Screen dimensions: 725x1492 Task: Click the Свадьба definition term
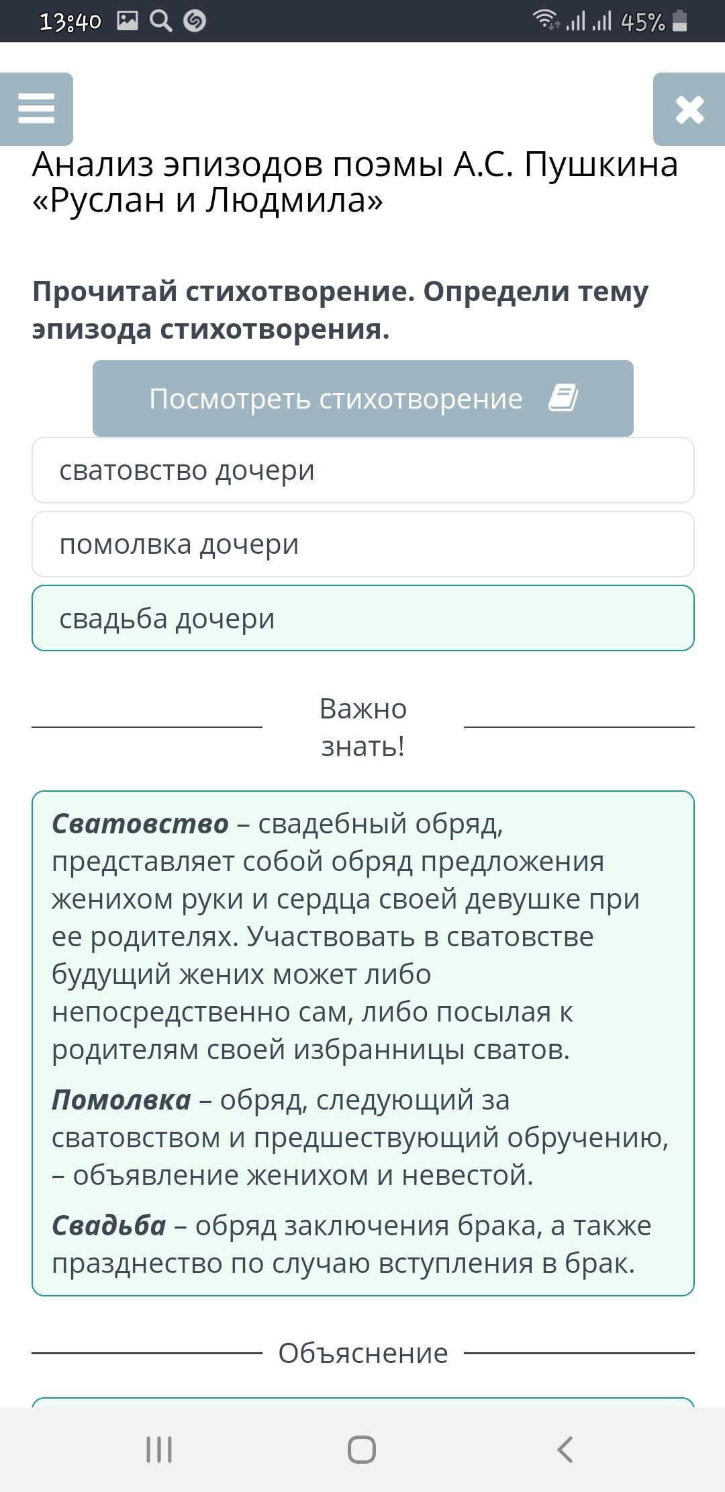point(109,1226)
